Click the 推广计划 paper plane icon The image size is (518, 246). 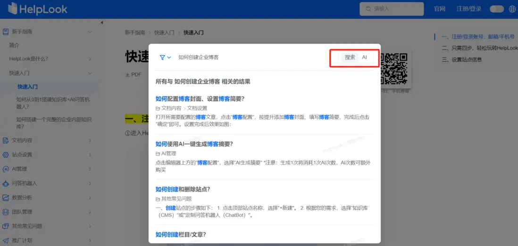click(6, 240)
